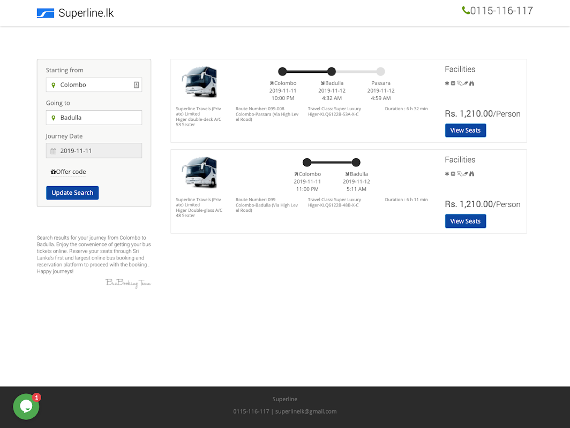The image size is (570, 428).
Task: Open the Journey Date 2019-11-11 picker
Action: point(94,151)
